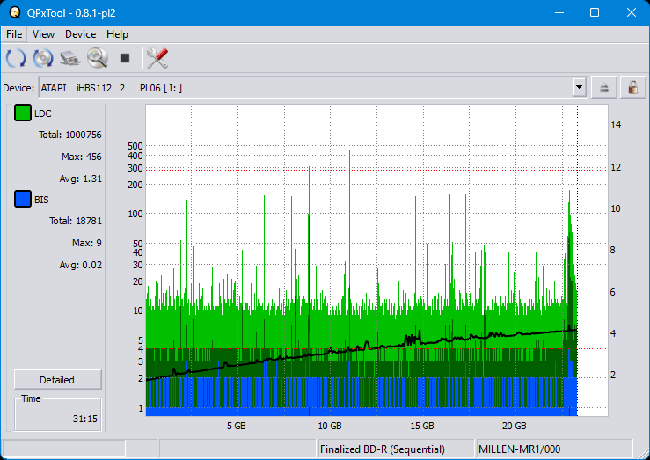The width and height of the screenshot is (650, 460).
Task: Click the drive device info icon
Action: [70, 59]
